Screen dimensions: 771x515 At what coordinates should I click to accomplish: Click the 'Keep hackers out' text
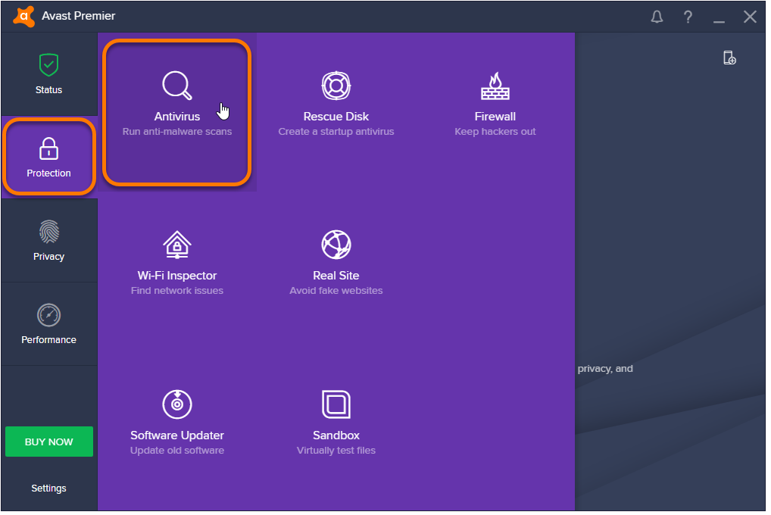(x=495, y=132)
